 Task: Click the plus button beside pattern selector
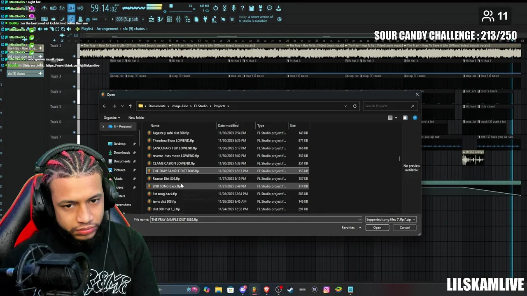pos(143,19)
